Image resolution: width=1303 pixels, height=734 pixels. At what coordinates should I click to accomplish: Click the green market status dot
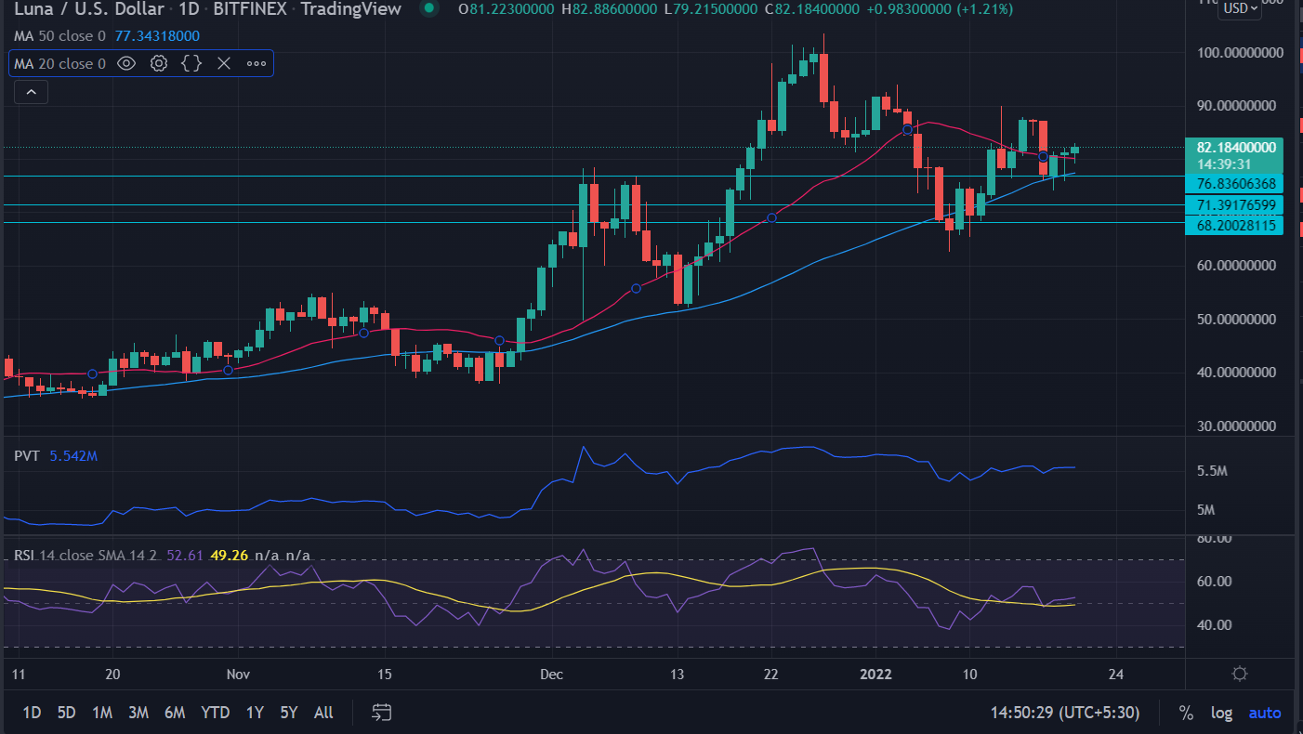tap(428, 9)
